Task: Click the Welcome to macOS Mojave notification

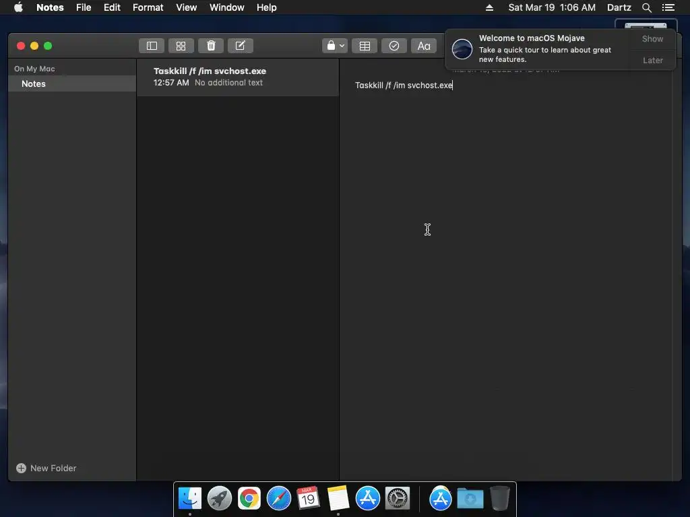Action: tap(538, 48)
